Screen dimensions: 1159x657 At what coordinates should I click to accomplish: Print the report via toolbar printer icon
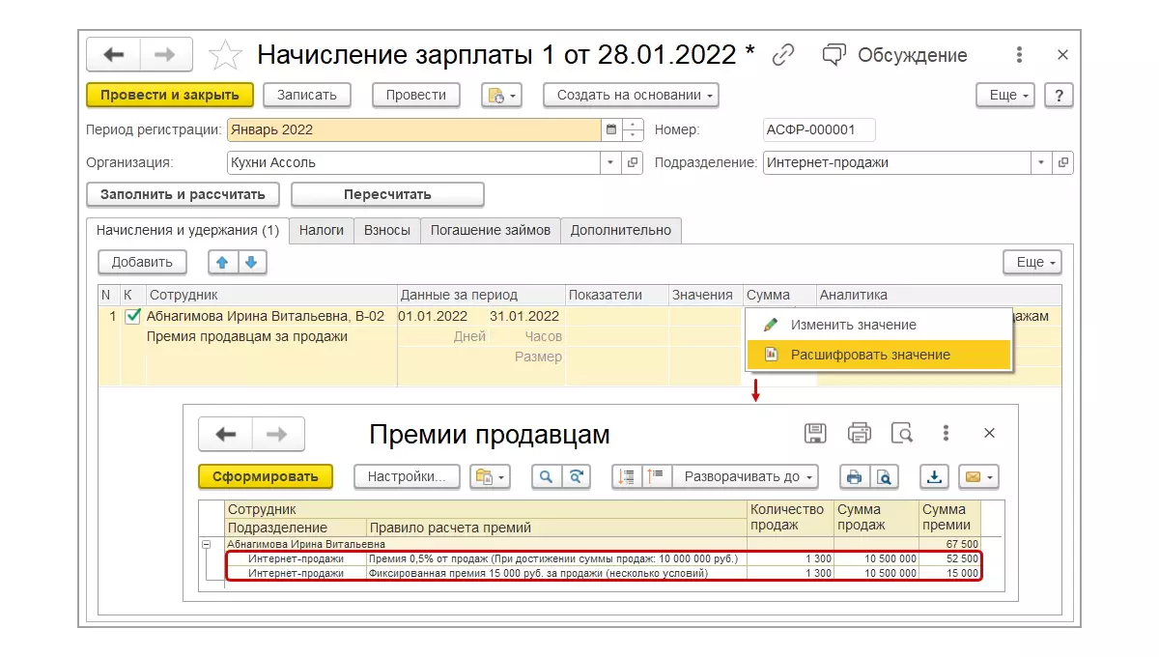pyautogui.click(x=854, y=476)
